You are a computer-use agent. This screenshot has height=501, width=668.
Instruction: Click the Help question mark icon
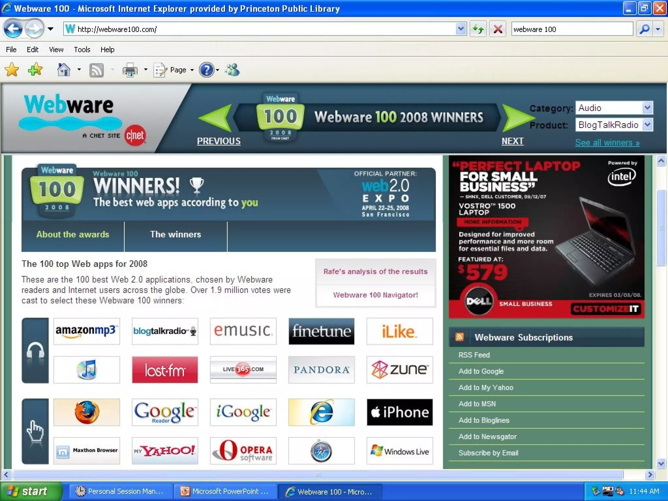pos(206,70)
